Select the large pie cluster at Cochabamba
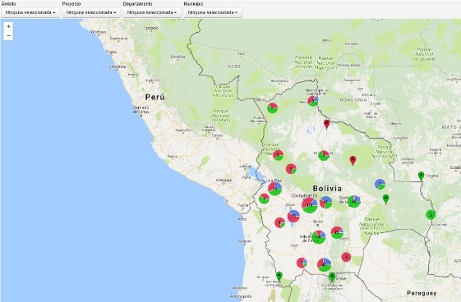Screen dimensions: 461x302 [310, 205]
